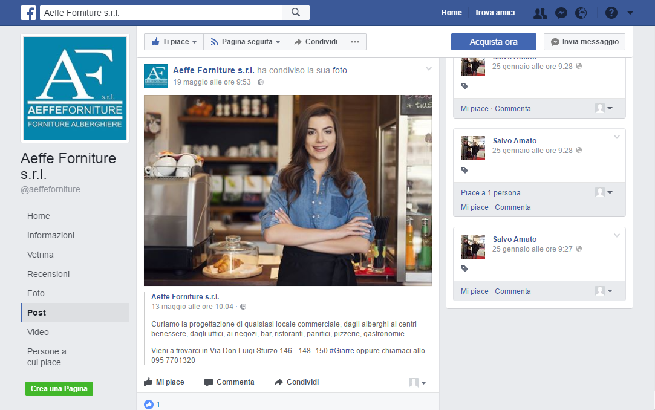Viewport: 655px width, 410px height.
Task: Go to Home in top bar
Action: 452,13
